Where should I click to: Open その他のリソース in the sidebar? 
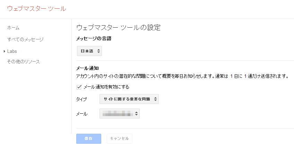(24, 62)
